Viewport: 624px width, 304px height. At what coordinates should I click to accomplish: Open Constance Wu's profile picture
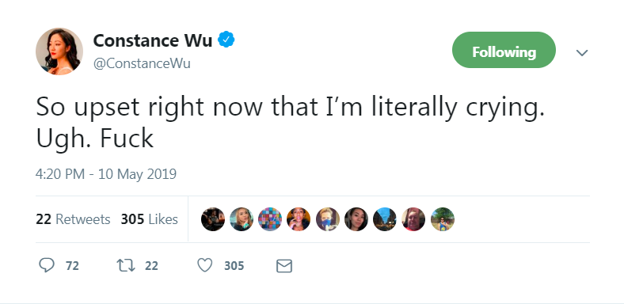coord(59,51)
